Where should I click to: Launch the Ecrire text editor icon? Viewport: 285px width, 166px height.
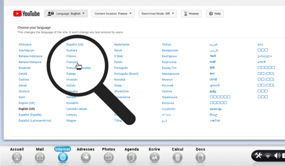(x=154, y=157)
